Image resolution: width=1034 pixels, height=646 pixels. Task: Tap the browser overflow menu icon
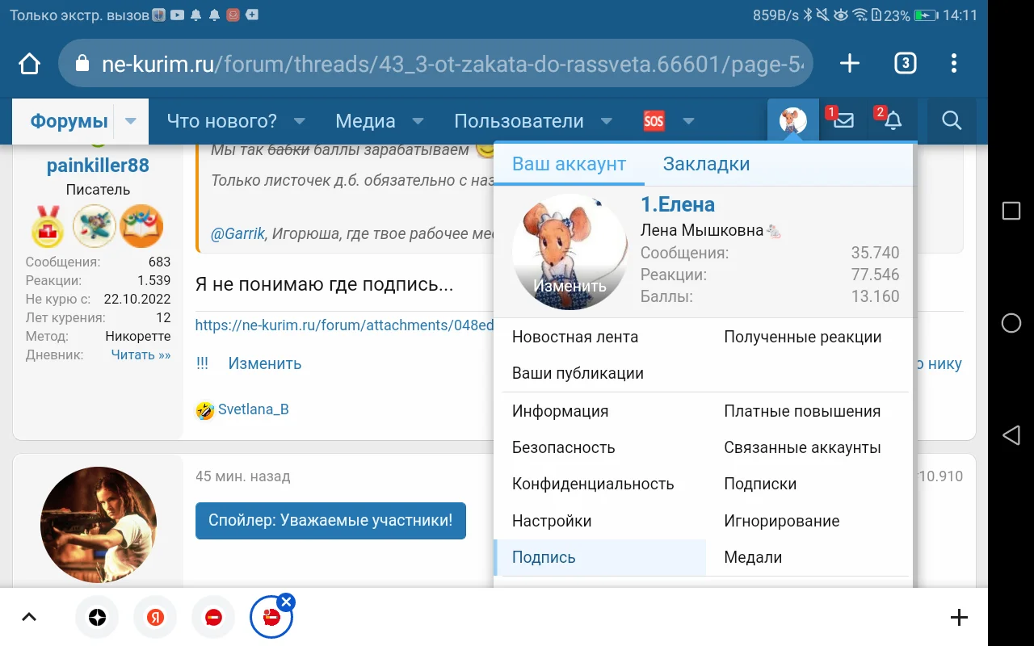coord(953,63)
